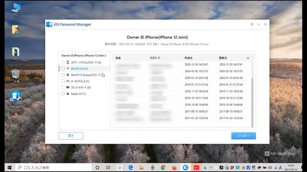The height and width of the screenshot is (172, 307).
Task: Click the iOS Password Manager title bar logo
Action: tap(49, 24)
